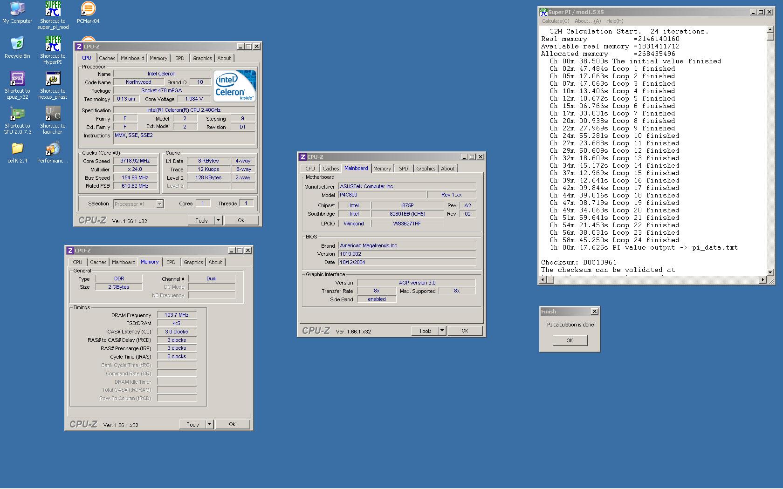Close the Finish dialog
Viewport: 783px width, 489px height.
(594, 312)
